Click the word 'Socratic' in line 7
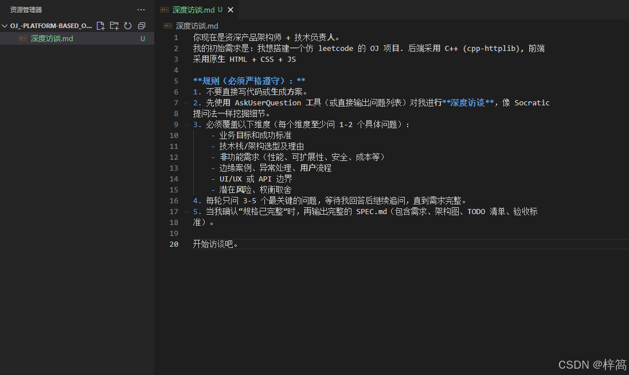This screenshot has height=375, width=629. 532,103
